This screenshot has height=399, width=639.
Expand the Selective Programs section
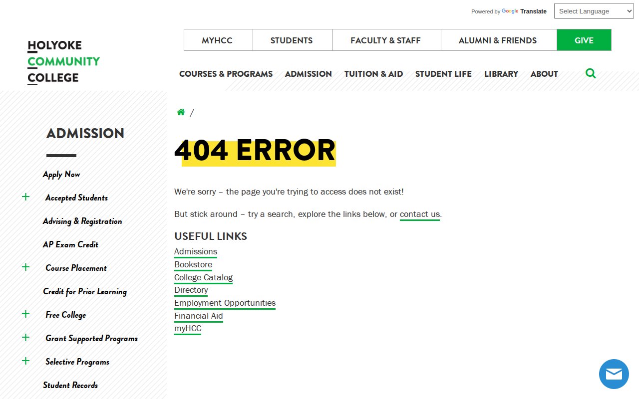(26, 361)
